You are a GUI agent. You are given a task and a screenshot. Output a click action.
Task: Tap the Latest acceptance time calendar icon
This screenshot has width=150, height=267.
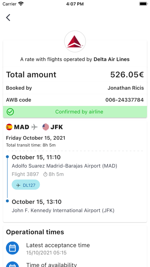tap(12, 248)
